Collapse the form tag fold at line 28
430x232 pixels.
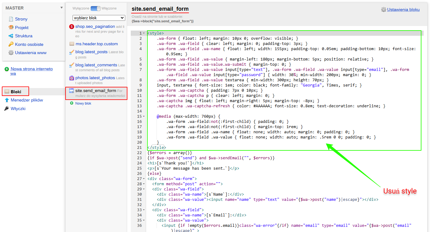(144, 184)
